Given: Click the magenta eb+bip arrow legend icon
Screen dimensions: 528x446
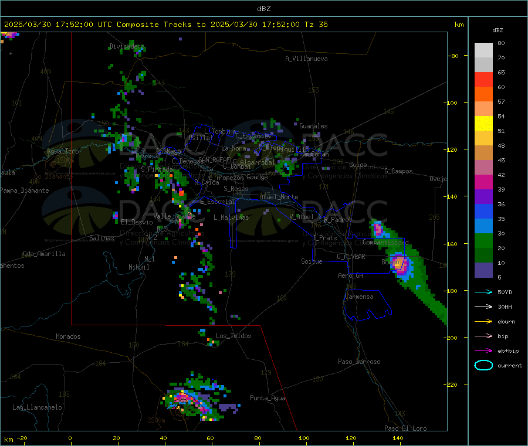Looking at the screenshot, I should click(x=483, y=351).
